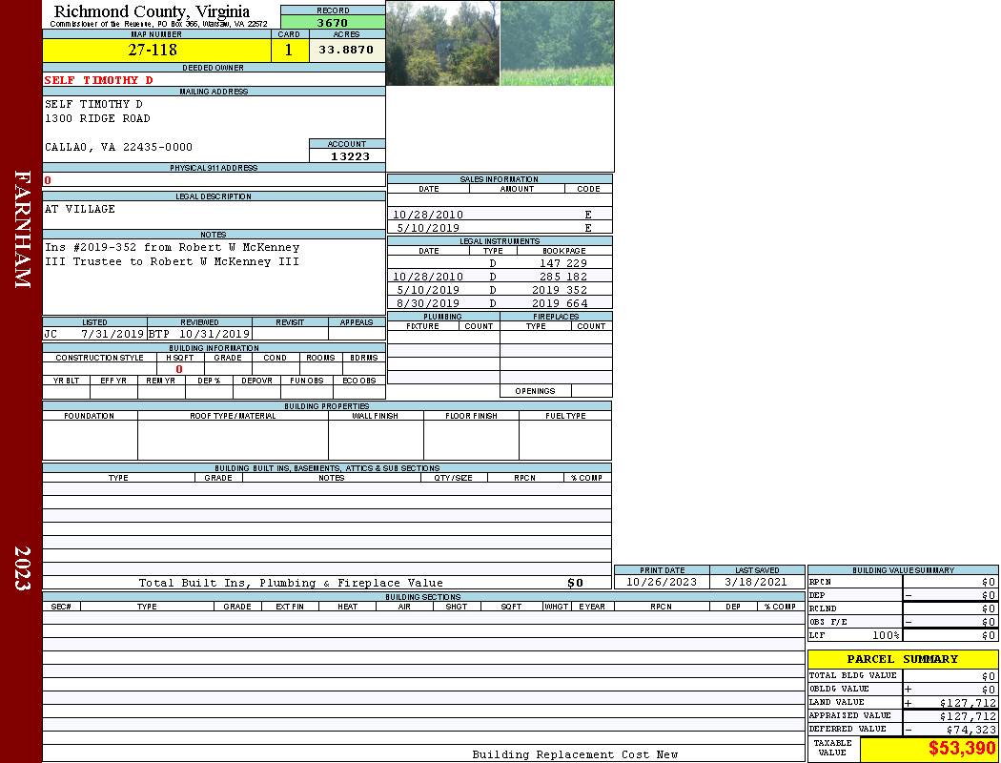Select the acres value 33.8870
This screenshot has width=1001, height=763.
(346, 50)
